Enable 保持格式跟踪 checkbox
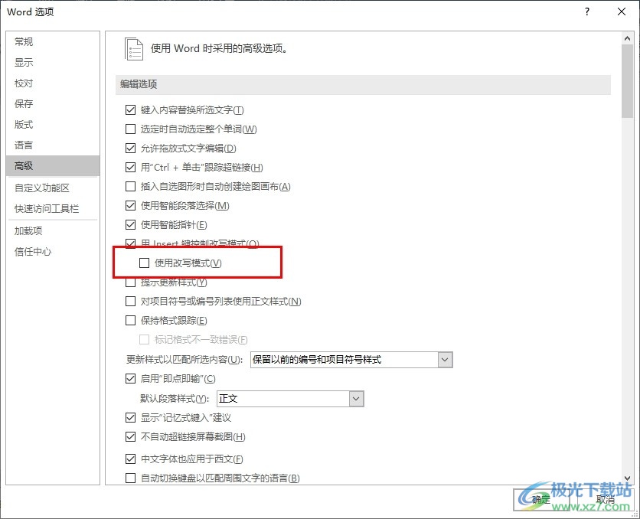640x519 pixels. pos(130,320)
